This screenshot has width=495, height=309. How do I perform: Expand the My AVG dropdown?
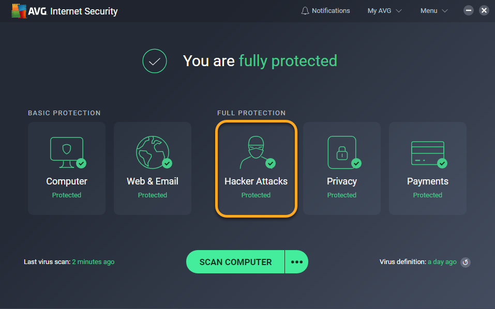[384, 11]
